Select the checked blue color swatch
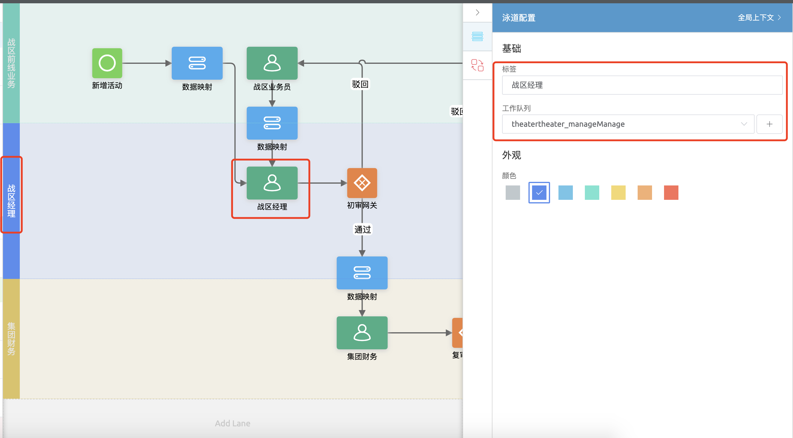The width and height of the screenshot is (793, 438). pos(539,193)
